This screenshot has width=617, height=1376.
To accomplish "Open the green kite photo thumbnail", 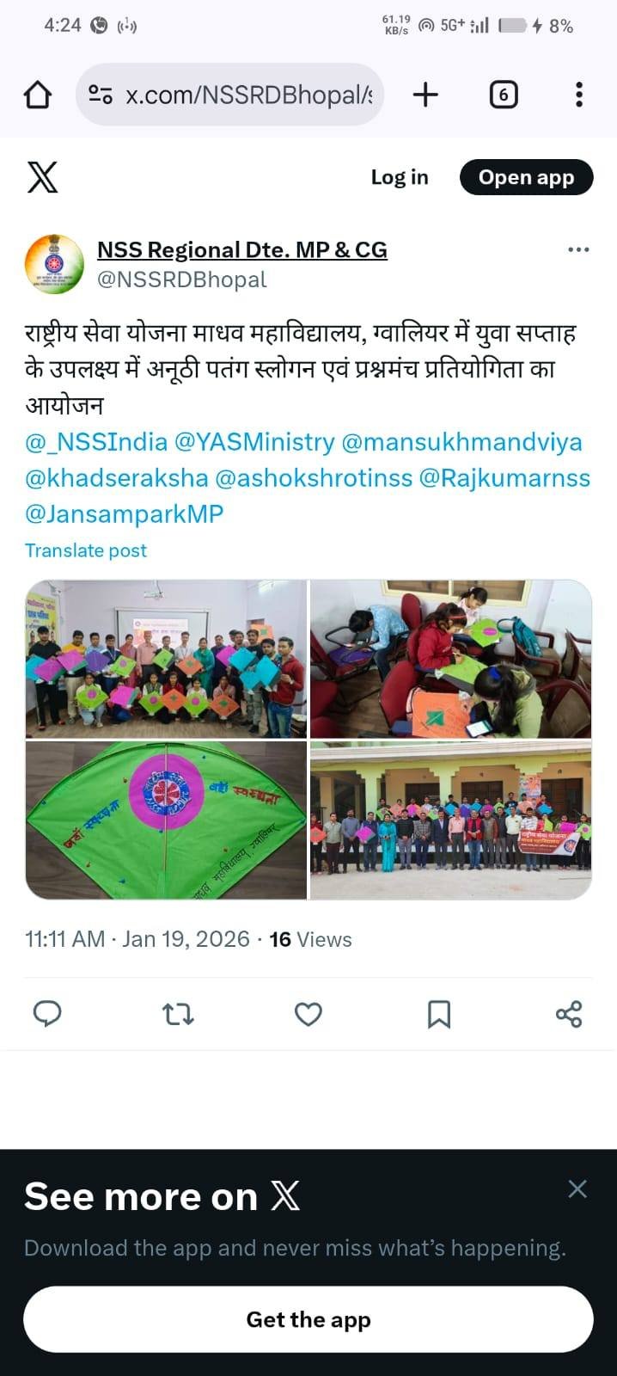I will point(166,820).
